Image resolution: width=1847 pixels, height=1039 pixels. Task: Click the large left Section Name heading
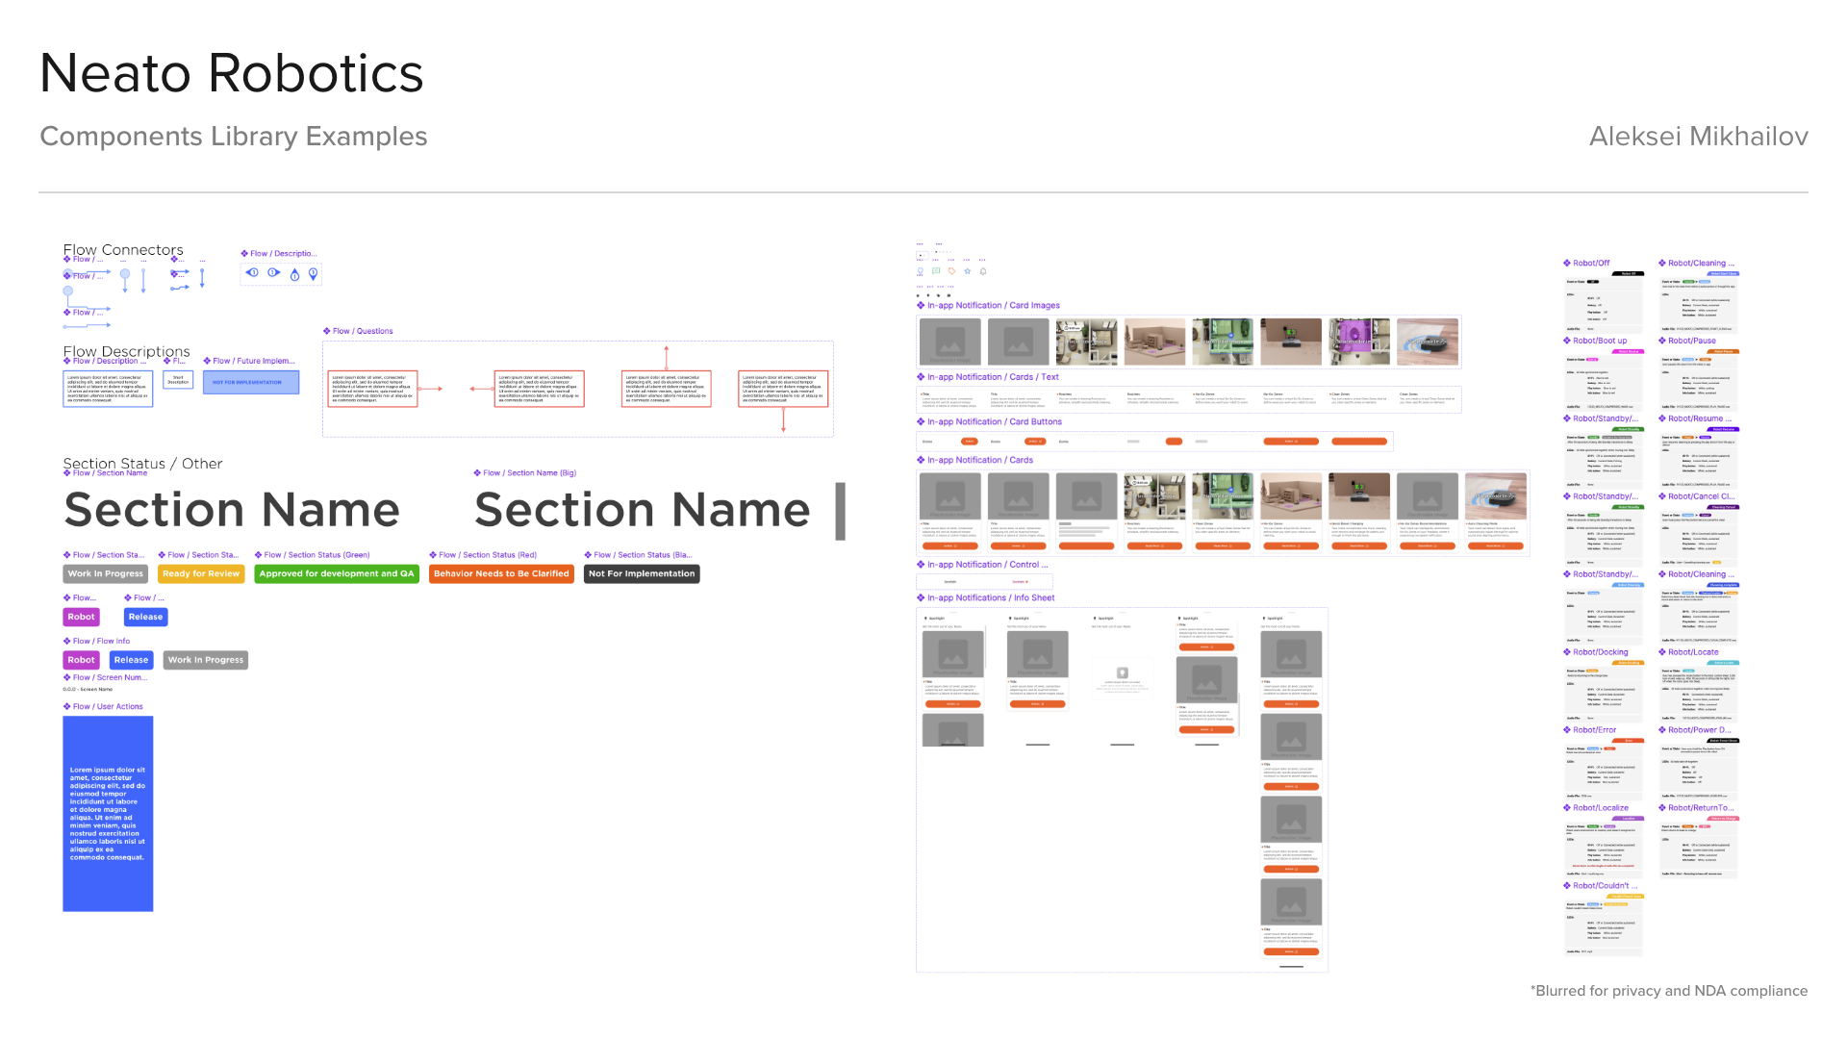click(232, 509)
